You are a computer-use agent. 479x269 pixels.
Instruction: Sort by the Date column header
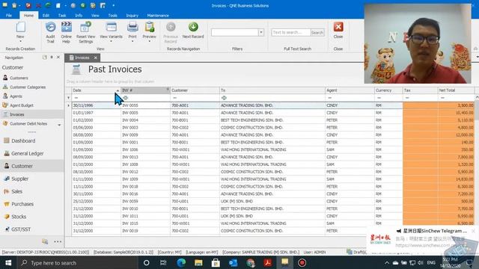click(97, 90)
